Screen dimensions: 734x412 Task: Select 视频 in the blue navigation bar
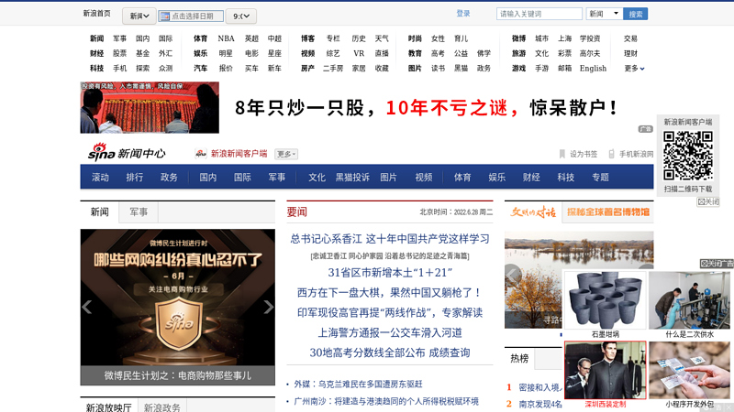424,177
